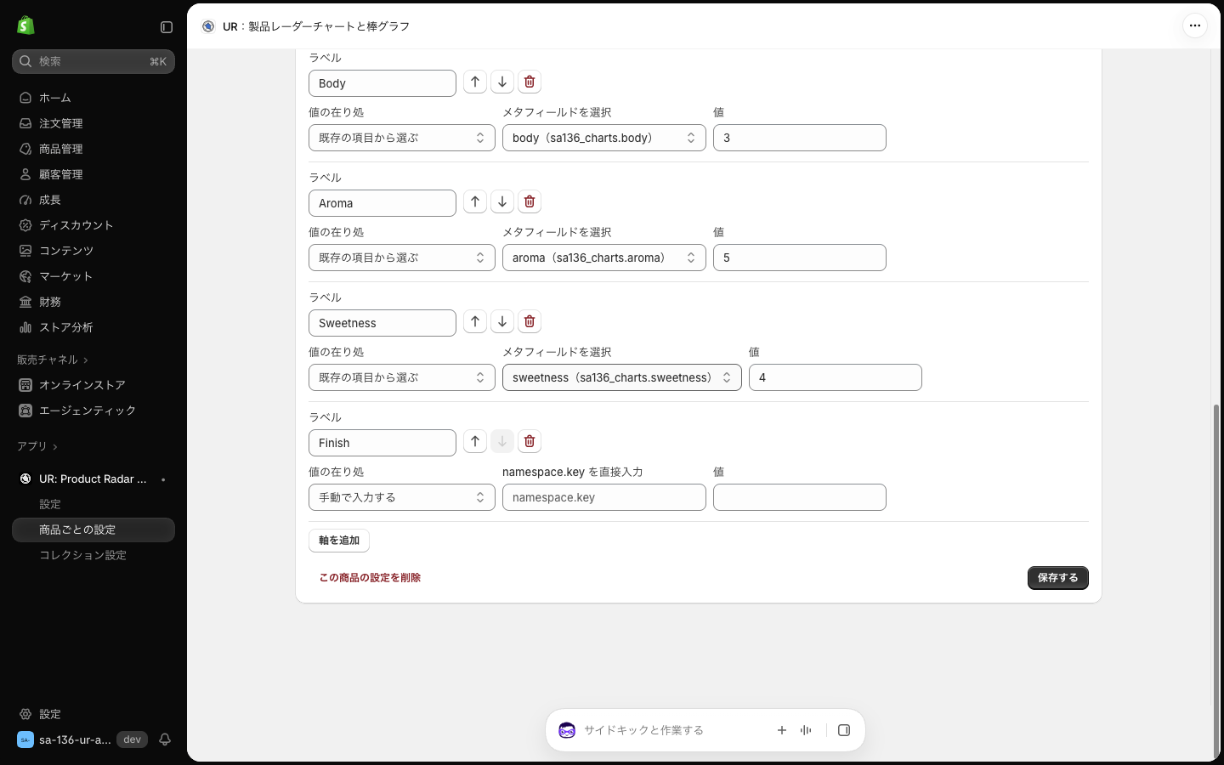The height and width of the screenshot is (765, 1224).
Task: Delete the Finish axis
Action: tap(530, 441)
